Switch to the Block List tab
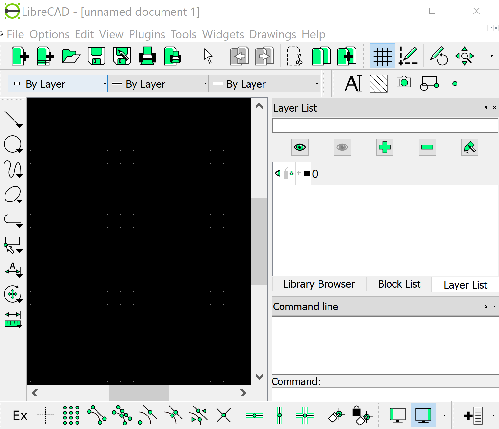This screenshot has height=429, width=499. [x=399, y=284]
